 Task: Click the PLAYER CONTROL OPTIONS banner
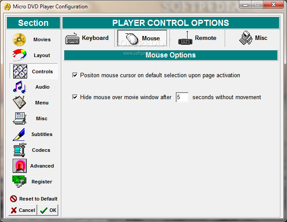pos(170,23)
